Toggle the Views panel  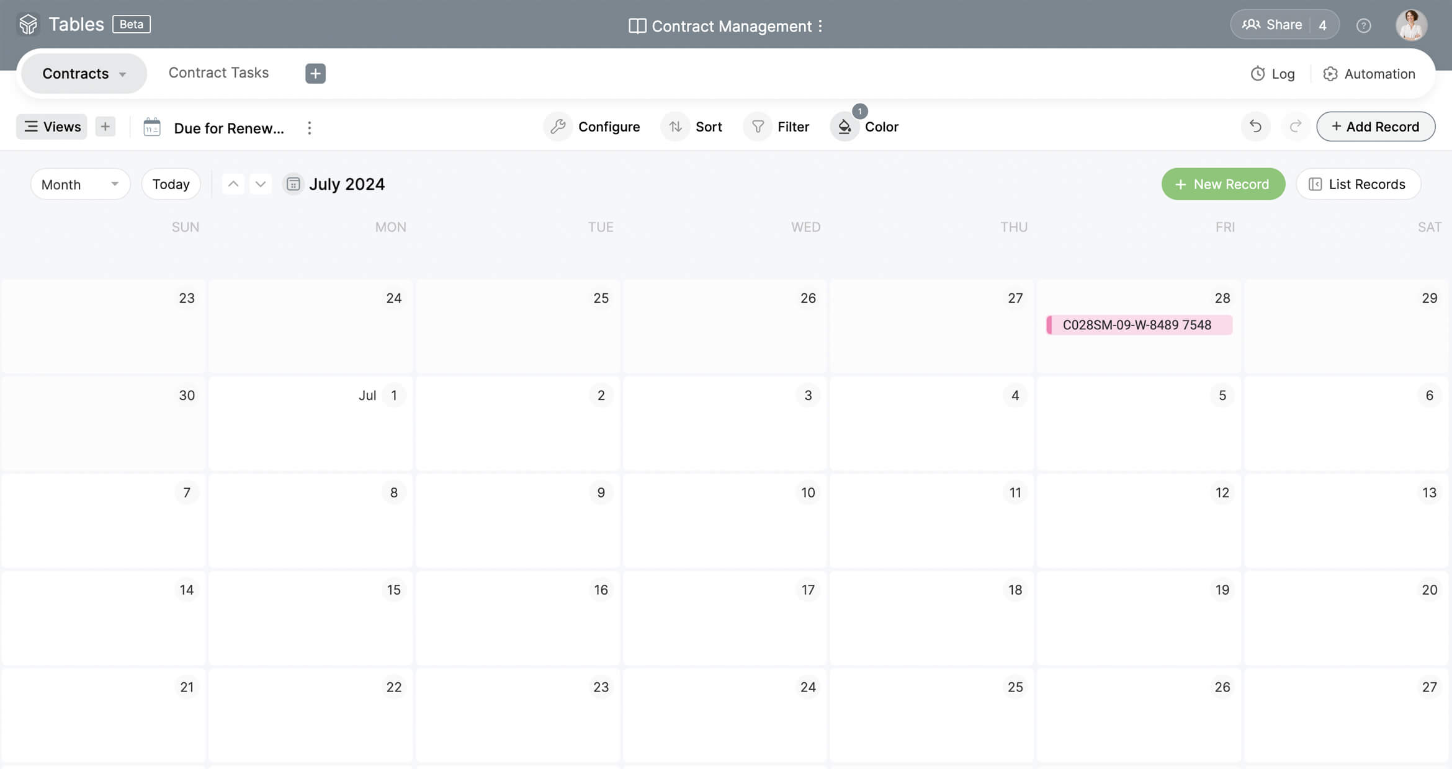coord(52,127)
